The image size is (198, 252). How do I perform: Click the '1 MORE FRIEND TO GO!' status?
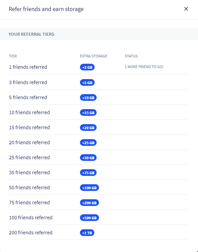144,67
